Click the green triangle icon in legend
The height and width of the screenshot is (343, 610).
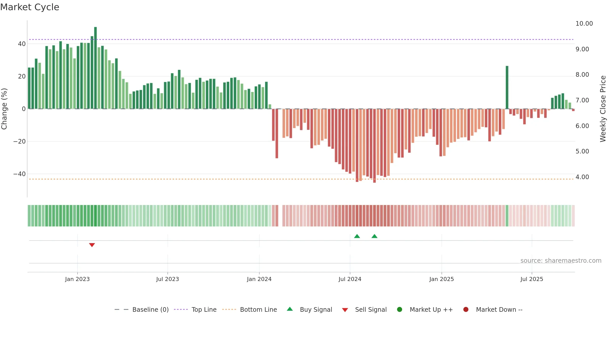click(x=290, y=309)
